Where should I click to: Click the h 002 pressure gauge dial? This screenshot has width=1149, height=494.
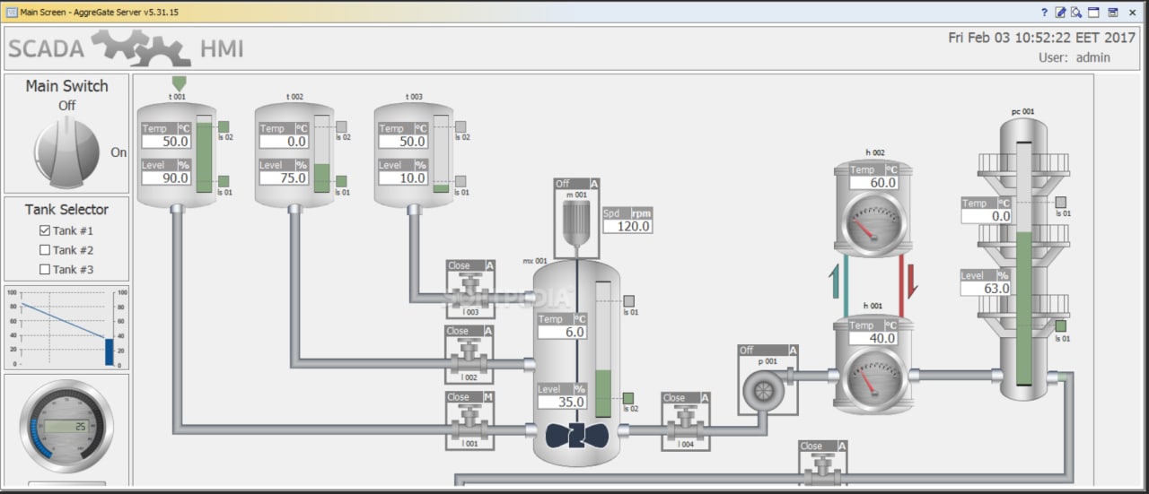873,223
